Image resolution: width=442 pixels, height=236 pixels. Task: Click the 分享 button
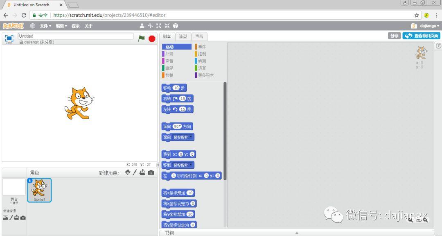[x=395, y=36]
